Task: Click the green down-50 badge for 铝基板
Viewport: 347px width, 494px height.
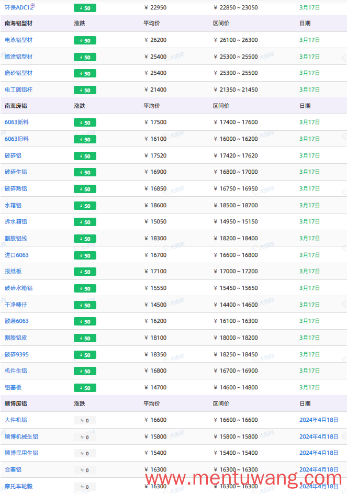Action: [x=85, y=388]
